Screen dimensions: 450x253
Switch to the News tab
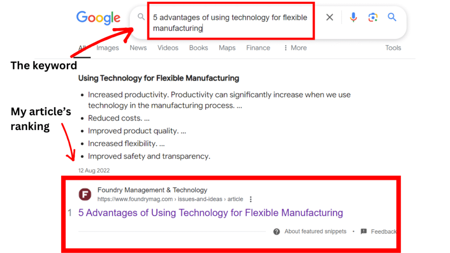[138, 48]
